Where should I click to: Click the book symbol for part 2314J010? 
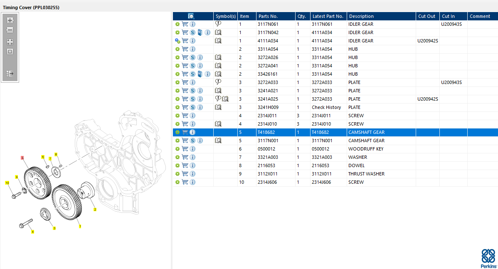pos(218,124)
